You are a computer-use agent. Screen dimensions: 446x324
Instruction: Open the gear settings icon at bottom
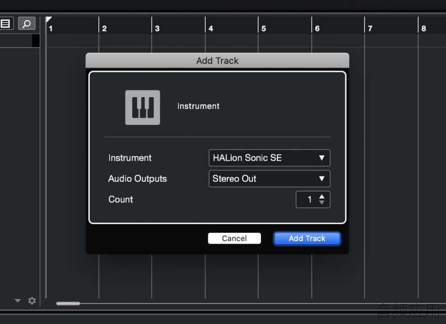coord(32,301)
